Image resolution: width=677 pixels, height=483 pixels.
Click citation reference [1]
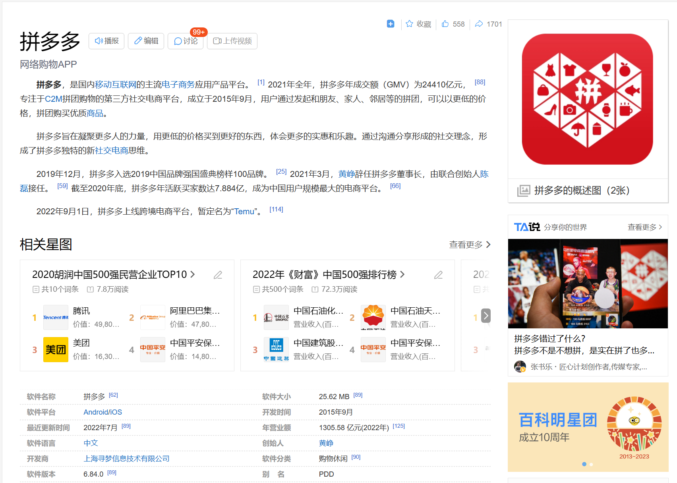pyautogui.click(x=261, y=82)
